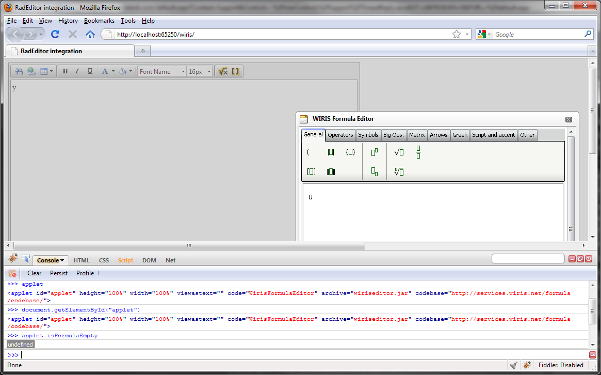This screenshot has width=601, height=375.
Task: Open the Tools menu
Action: click(128, 21)
